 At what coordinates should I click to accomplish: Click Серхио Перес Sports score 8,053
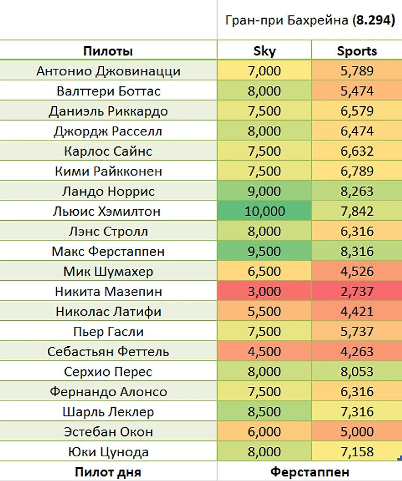tap(357, 371)
